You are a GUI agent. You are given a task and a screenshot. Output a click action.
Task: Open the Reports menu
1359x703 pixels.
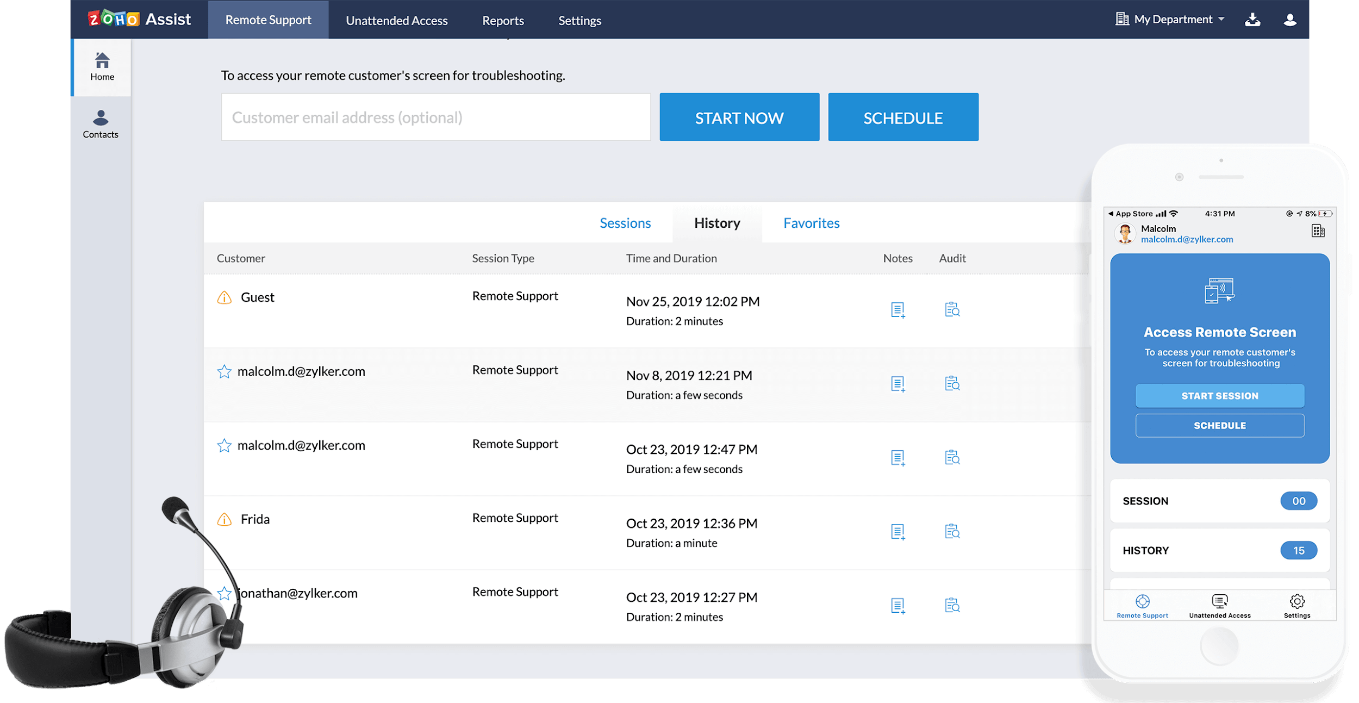tap(503, 20)
